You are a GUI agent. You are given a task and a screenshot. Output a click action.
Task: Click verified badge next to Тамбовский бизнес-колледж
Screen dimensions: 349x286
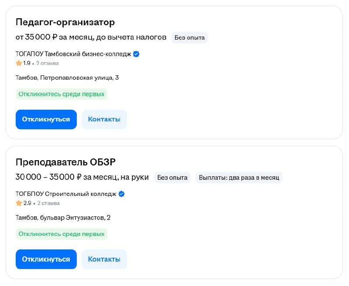point(137,54)
